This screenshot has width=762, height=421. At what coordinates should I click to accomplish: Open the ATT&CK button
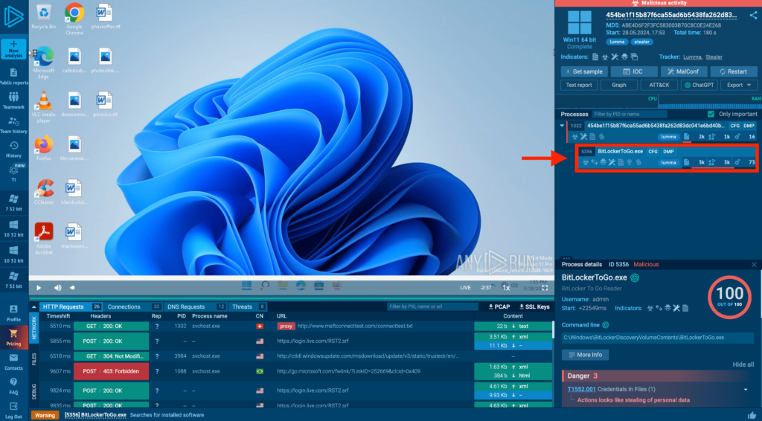click(659, 85)
